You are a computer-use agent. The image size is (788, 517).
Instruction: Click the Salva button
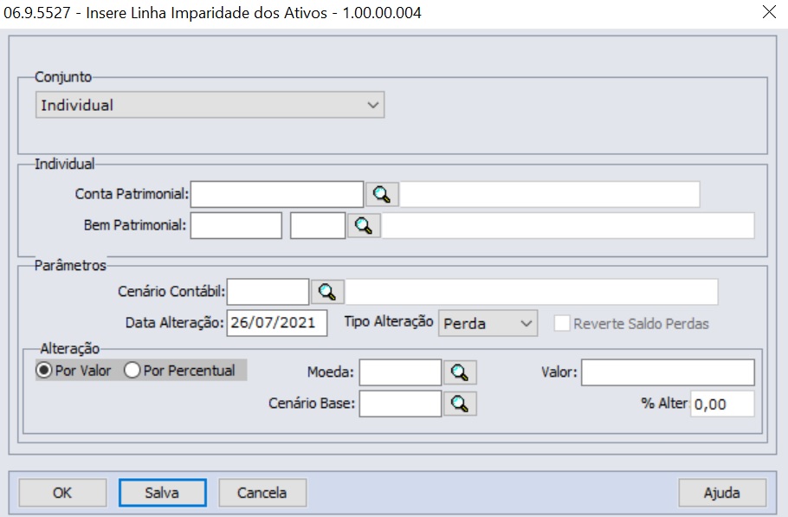162,493
